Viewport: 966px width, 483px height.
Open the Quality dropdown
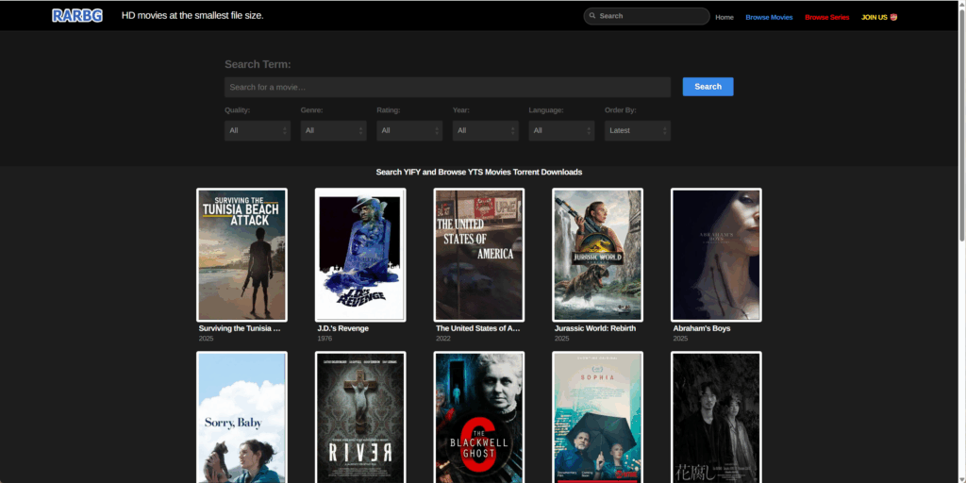click(x=257, y=130)
